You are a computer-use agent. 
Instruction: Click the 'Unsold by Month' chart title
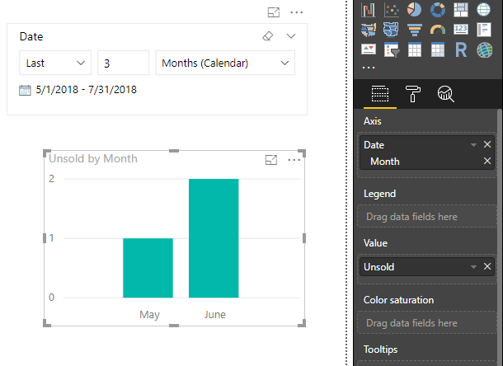click(93, 158)
